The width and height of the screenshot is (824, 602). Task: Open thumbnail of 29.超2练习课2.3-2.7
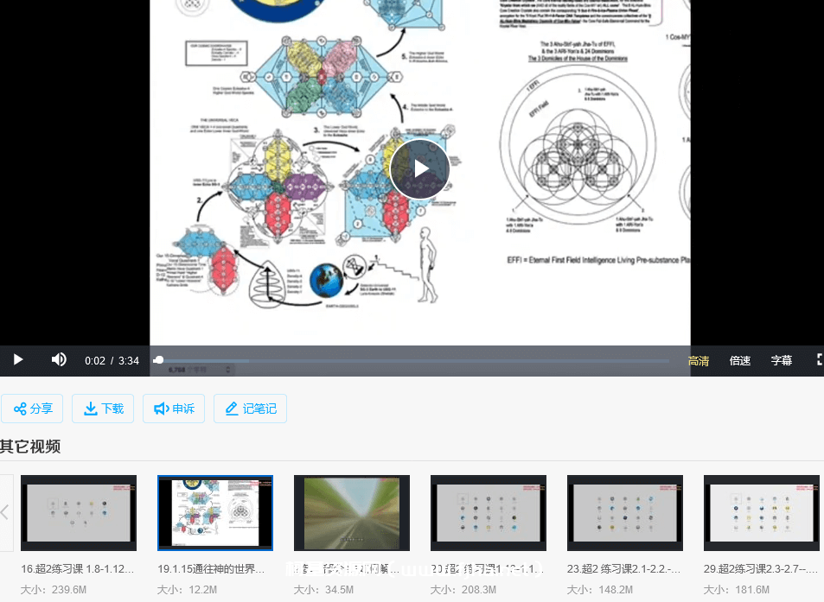(762, 513)
